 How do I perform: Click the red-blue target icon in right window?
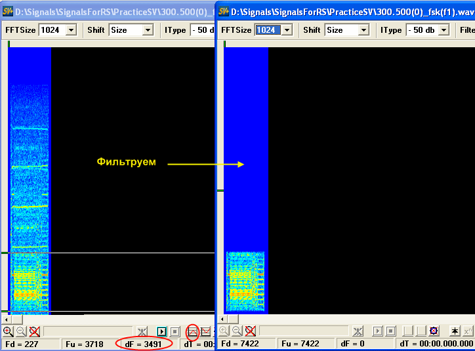[x=434, y=331]
